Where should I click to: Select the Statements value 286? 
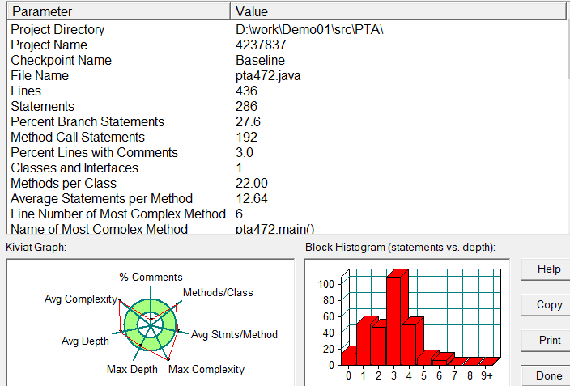[246, 106]
